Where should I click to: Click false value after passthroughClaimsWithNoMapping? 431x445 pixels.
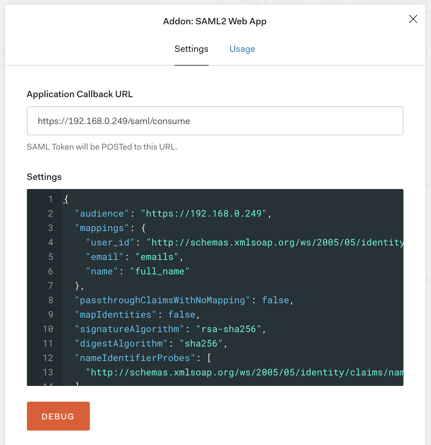coord(276,300)
